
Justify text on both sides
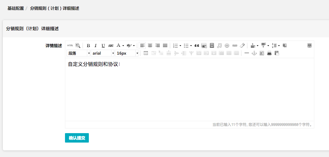click(165, 45)
